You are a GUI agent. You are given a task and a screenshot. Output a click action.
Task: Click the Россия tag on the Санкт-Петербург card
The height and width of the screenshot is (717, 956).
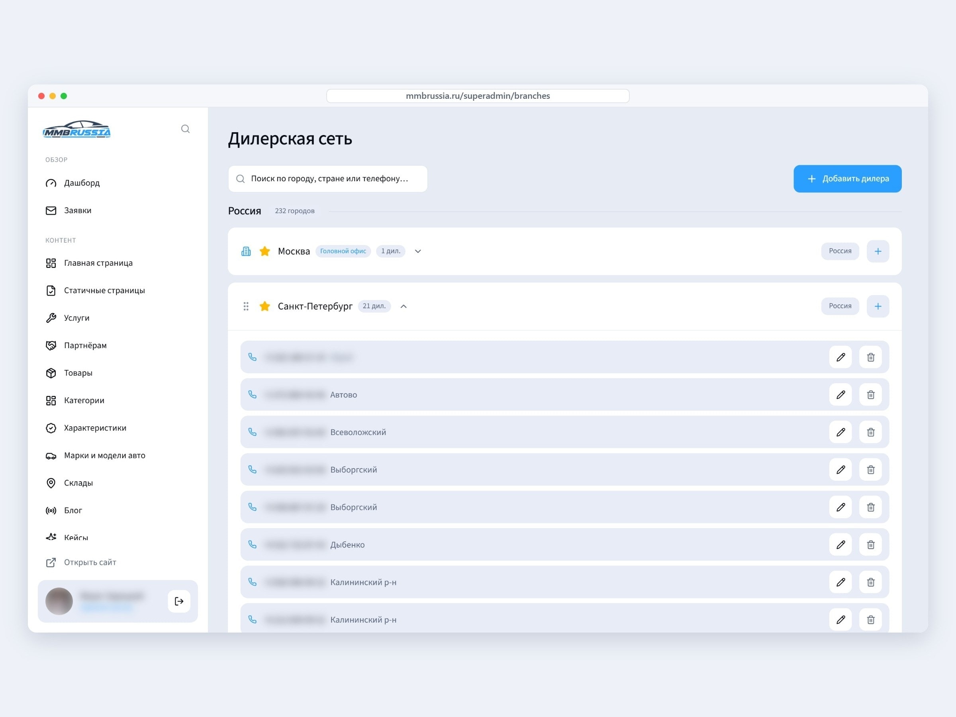(x=840, y=306)
